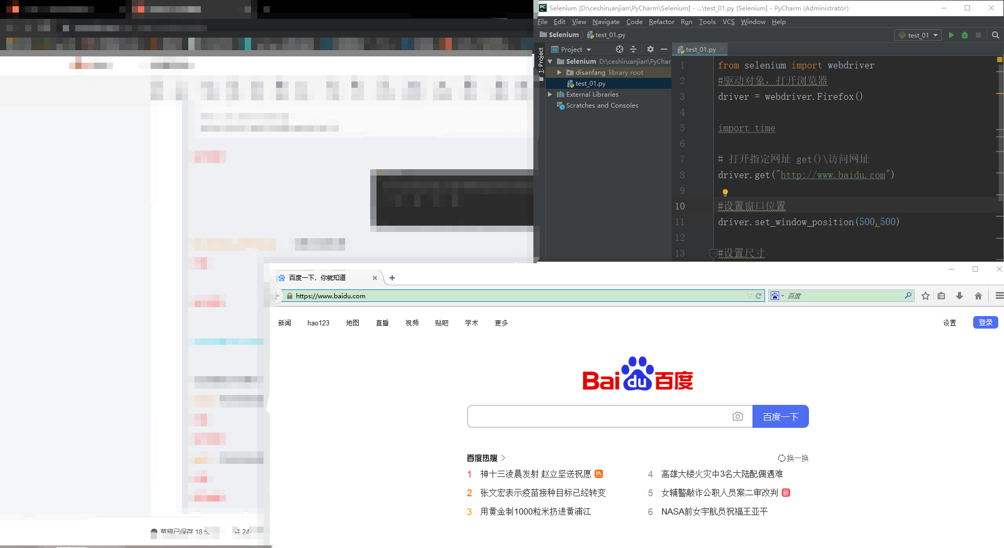The image size is (1004, 548).
Task: Expand External Libraries node
Action: (x=550, y=94)
